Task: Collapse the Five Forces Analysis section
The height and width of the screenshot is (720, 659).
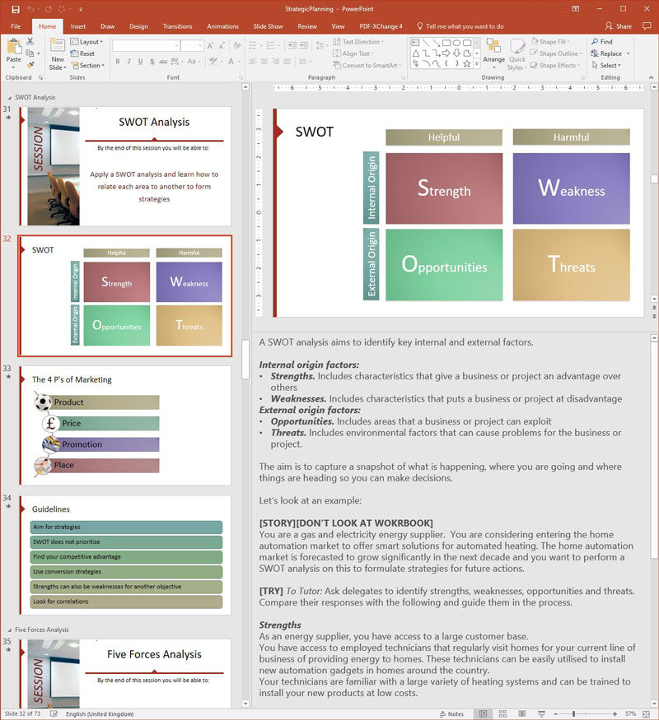Action: tap(10, 629)
